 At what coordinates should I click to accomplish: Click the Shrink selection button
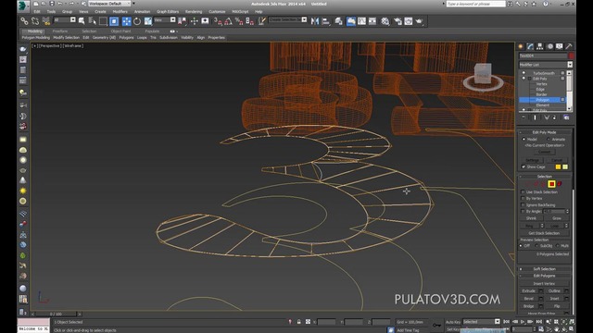[531, 218]
